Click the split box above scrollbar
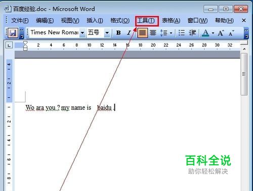This screenshot has width=253, height=191. click(244, 43)
